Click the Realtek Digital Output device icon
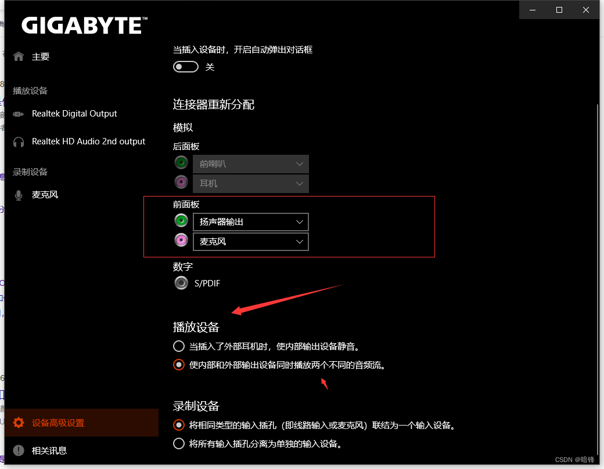 pos(19,114)
